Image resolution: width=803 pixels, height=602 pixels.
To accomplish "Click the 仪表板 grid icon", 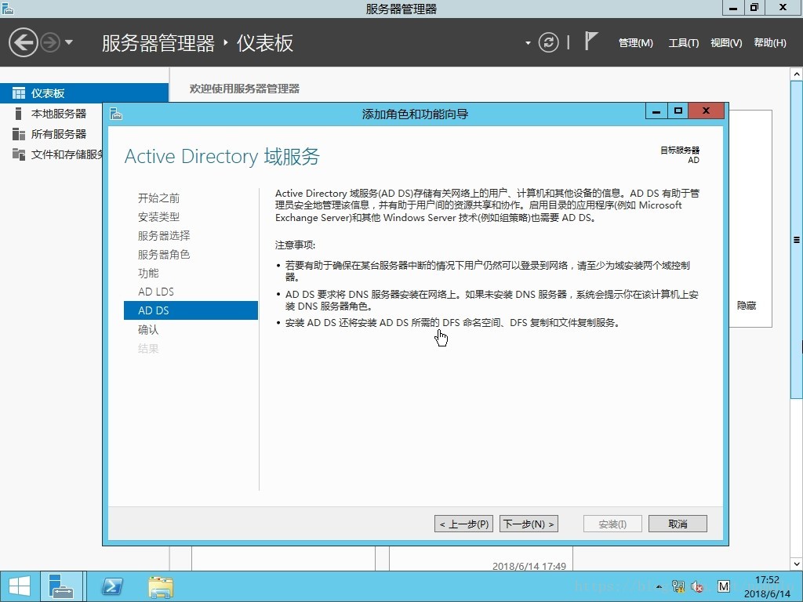I will click(19, 93).
